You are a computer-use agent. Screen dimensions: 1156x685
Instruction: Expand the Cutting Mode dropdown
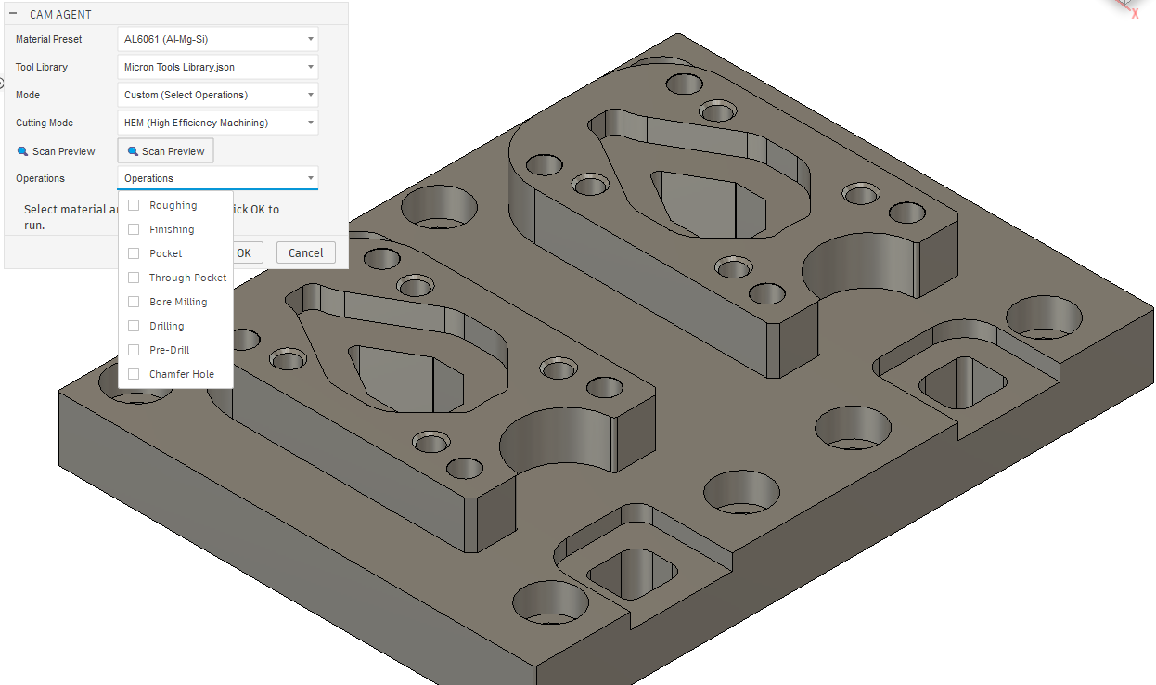coord(218,123)
